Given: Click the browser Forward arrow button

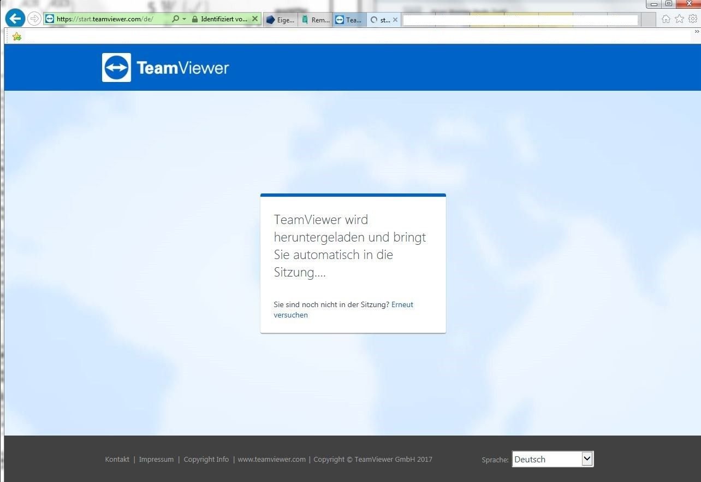Looking at the screenshot, I should [34, 19].
